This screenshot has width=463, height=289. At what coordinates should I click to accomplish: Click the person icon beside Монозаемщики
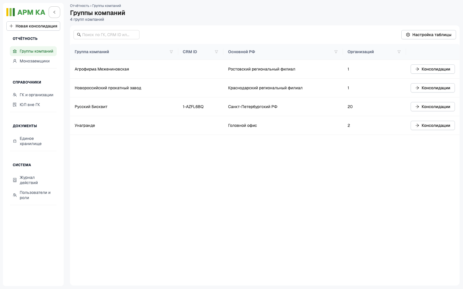tap(15, 61)
